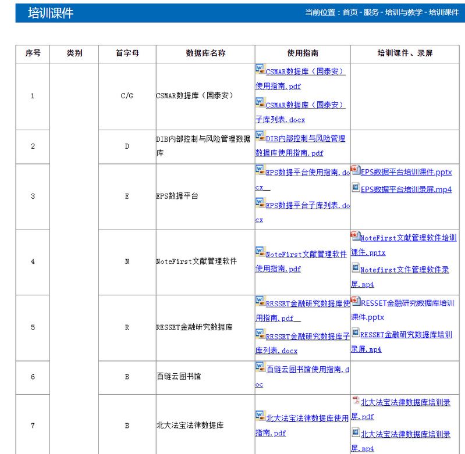
Task: Click video icon beside EPS数据平台培训录屏.mp4
Action: (355, 188)
